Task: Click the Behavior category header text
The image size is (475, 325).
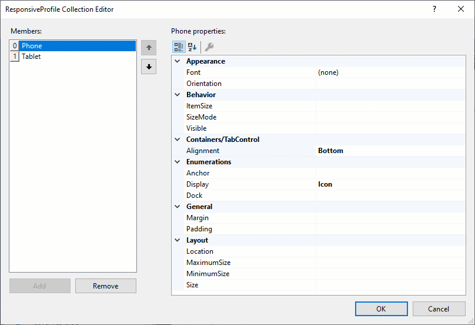Action: click(x=201, y=95)
